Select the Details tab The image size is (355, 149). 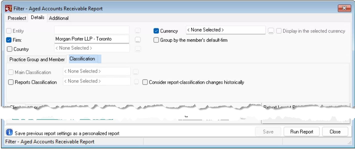[38, 17]
